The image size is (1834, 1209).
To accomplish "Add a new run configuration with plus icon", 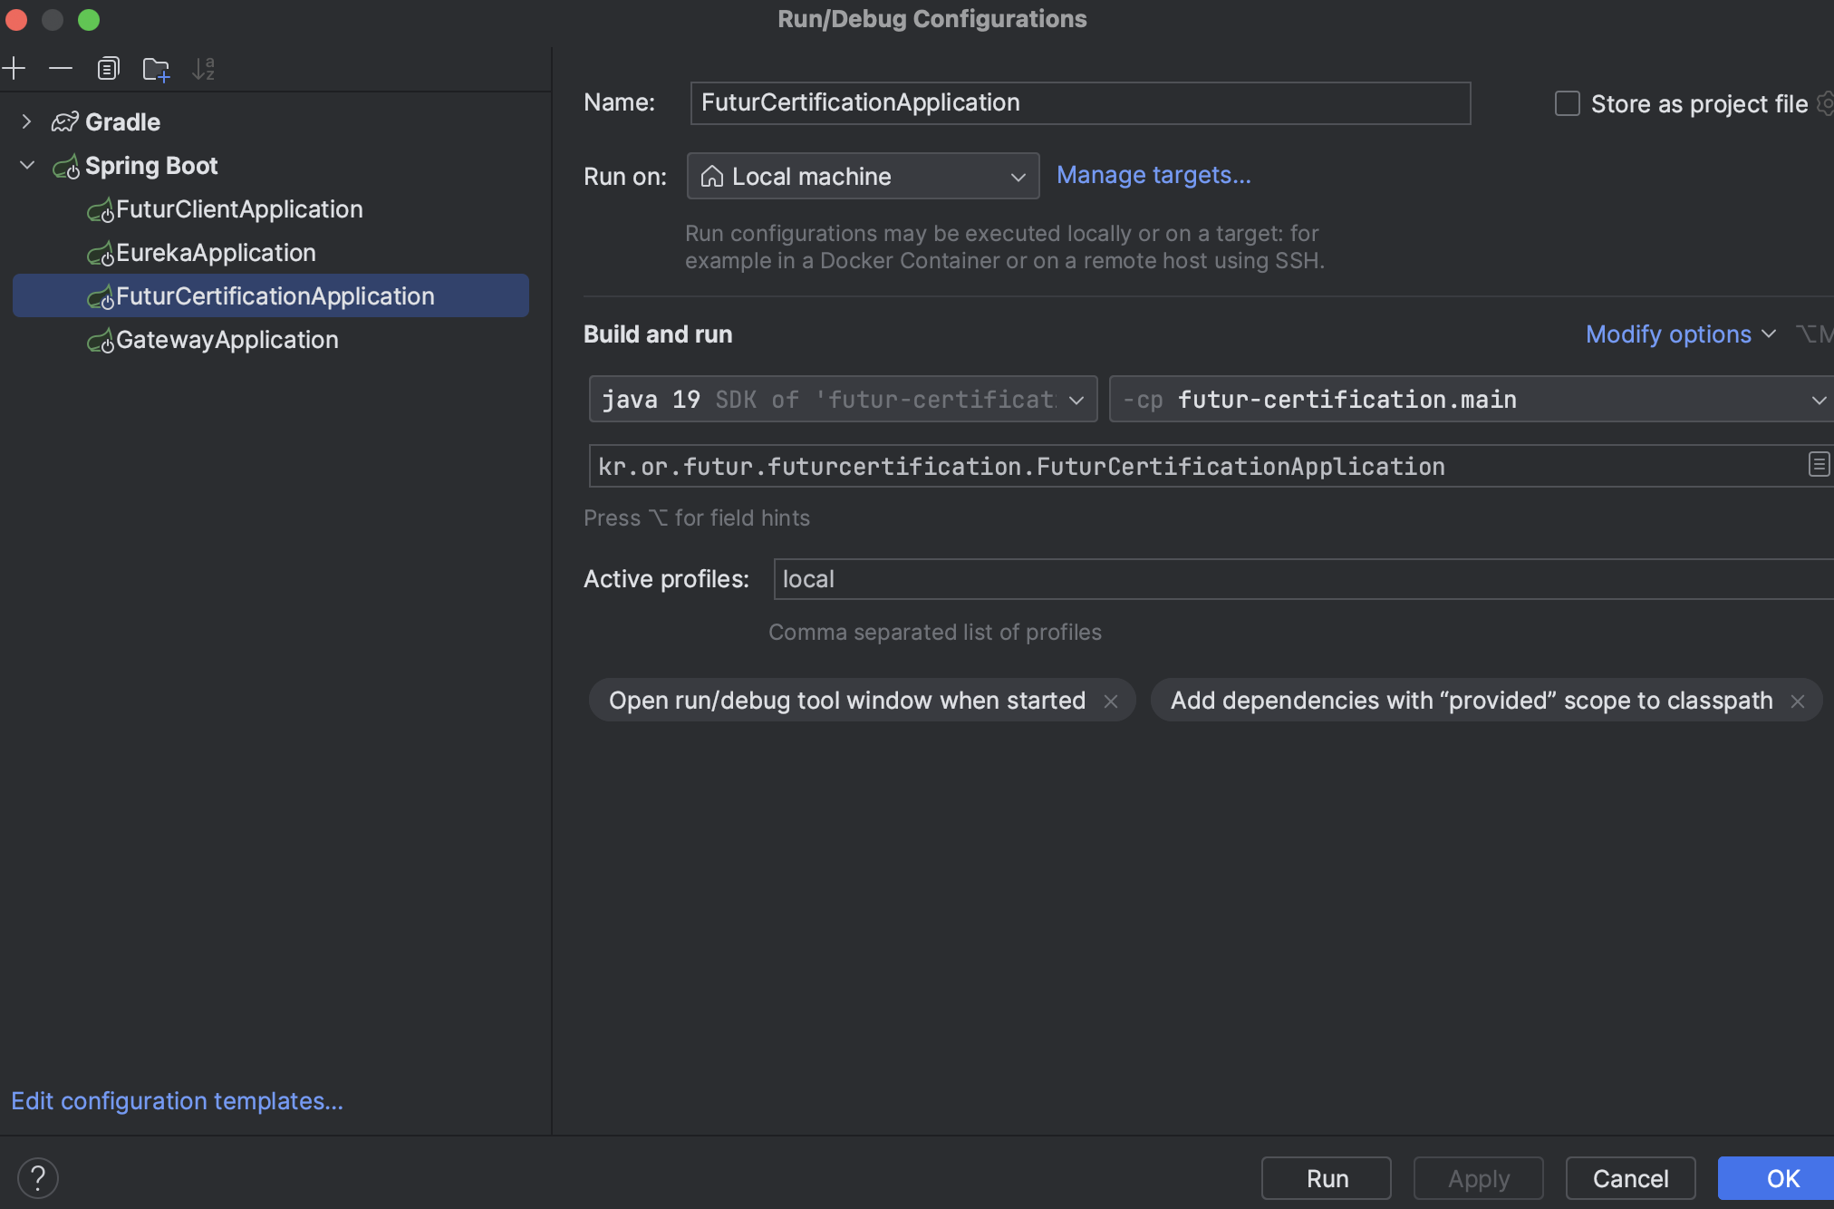I will point(14,68).
